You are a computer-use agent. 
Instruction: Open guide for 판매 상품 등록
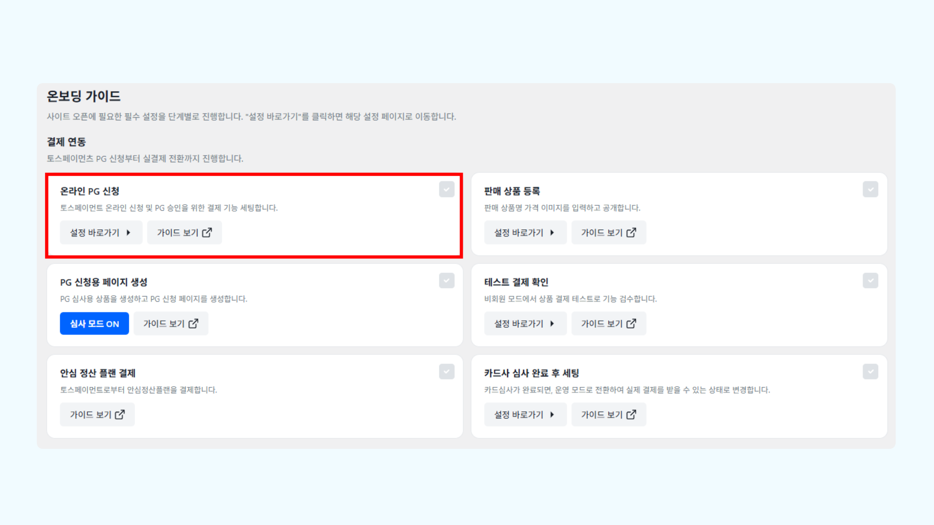click(609, 233)
